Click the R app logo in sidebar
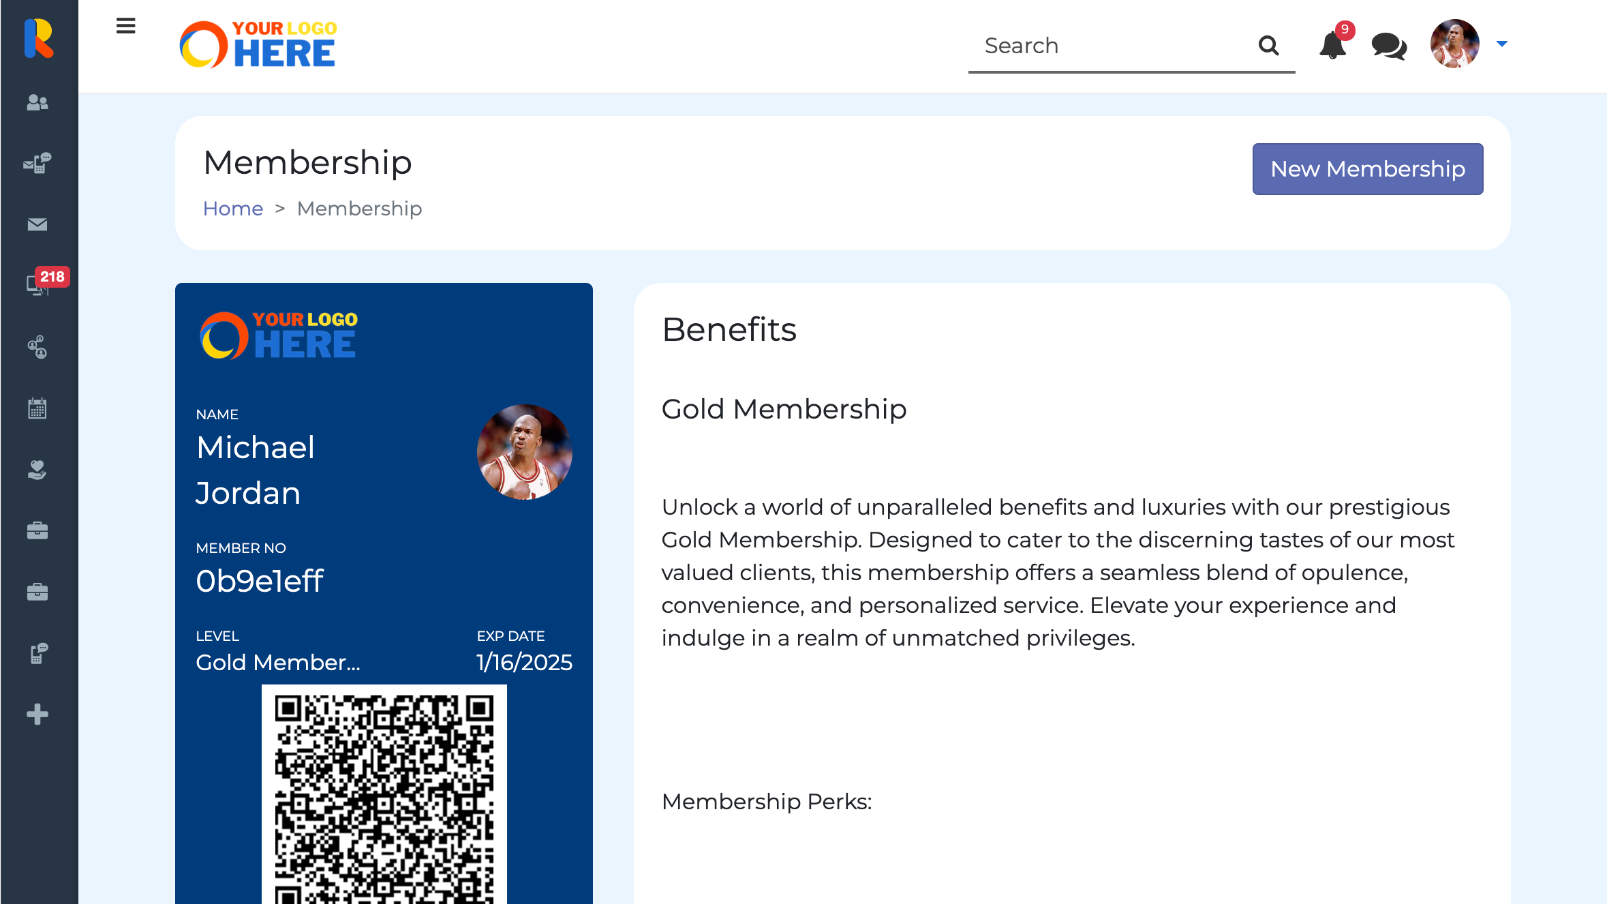Image resolution: width=1607 pixels, height=904 pixels. click(x=39, y=38)
